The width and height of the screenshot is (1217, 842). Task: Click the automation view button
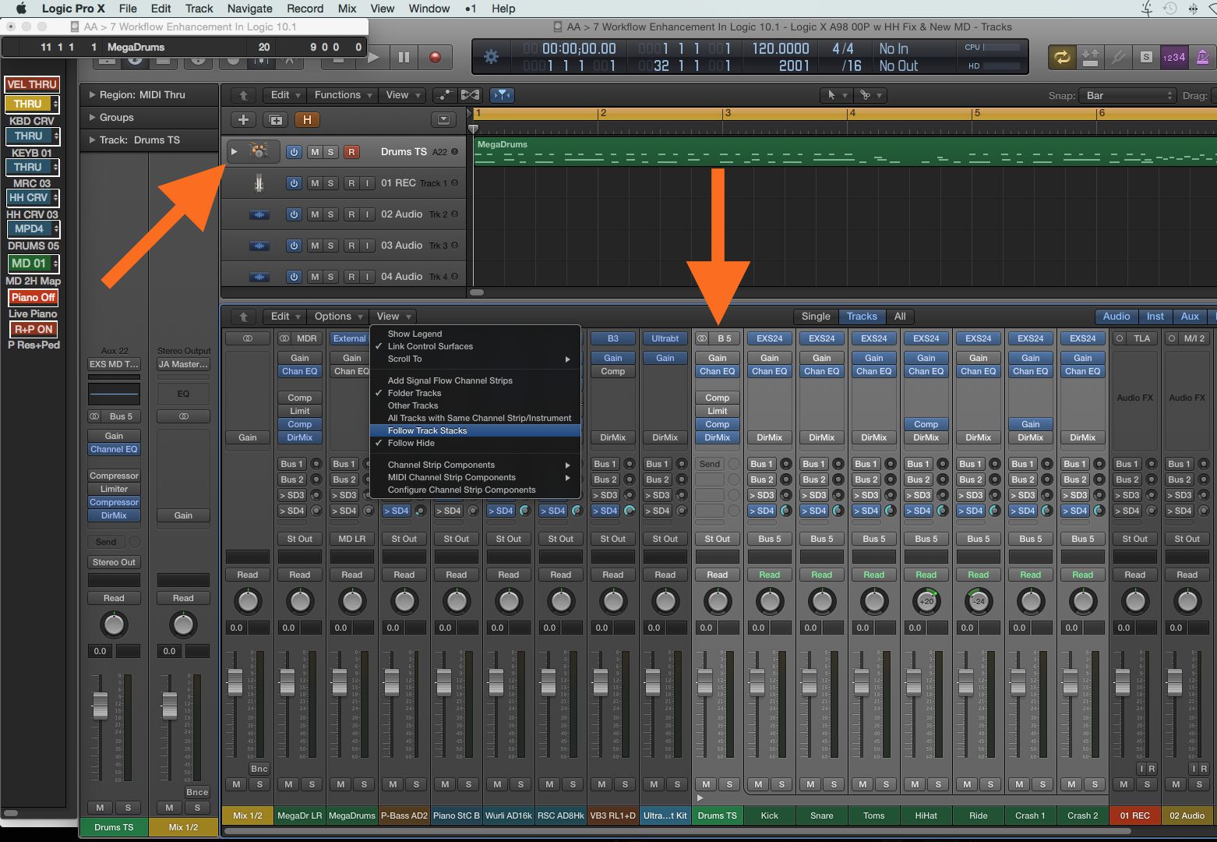[444, 95]
